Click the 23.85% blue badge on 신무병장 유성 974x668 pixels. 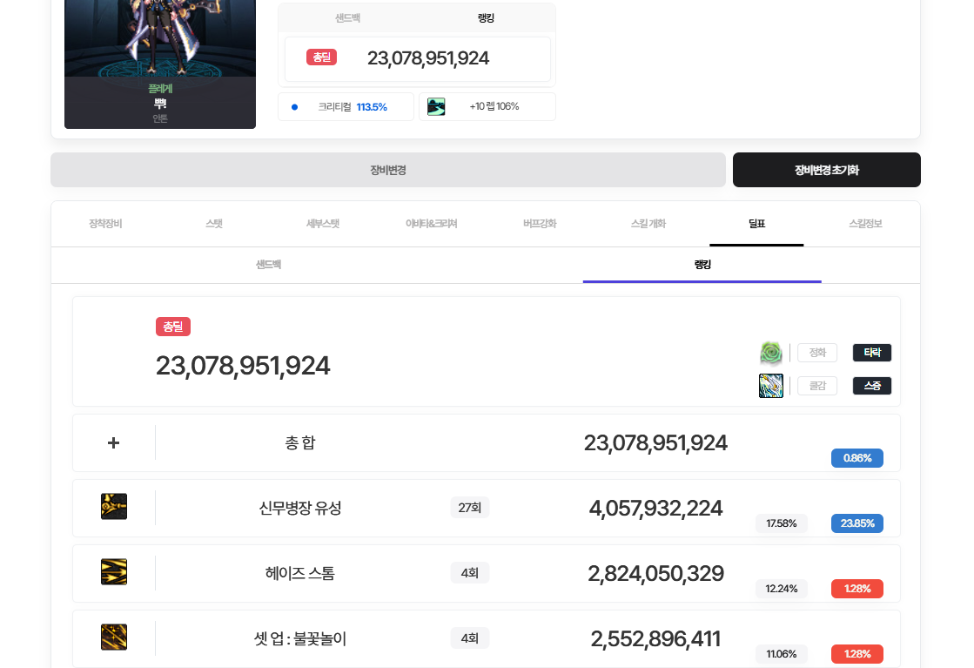click(856, 523)
